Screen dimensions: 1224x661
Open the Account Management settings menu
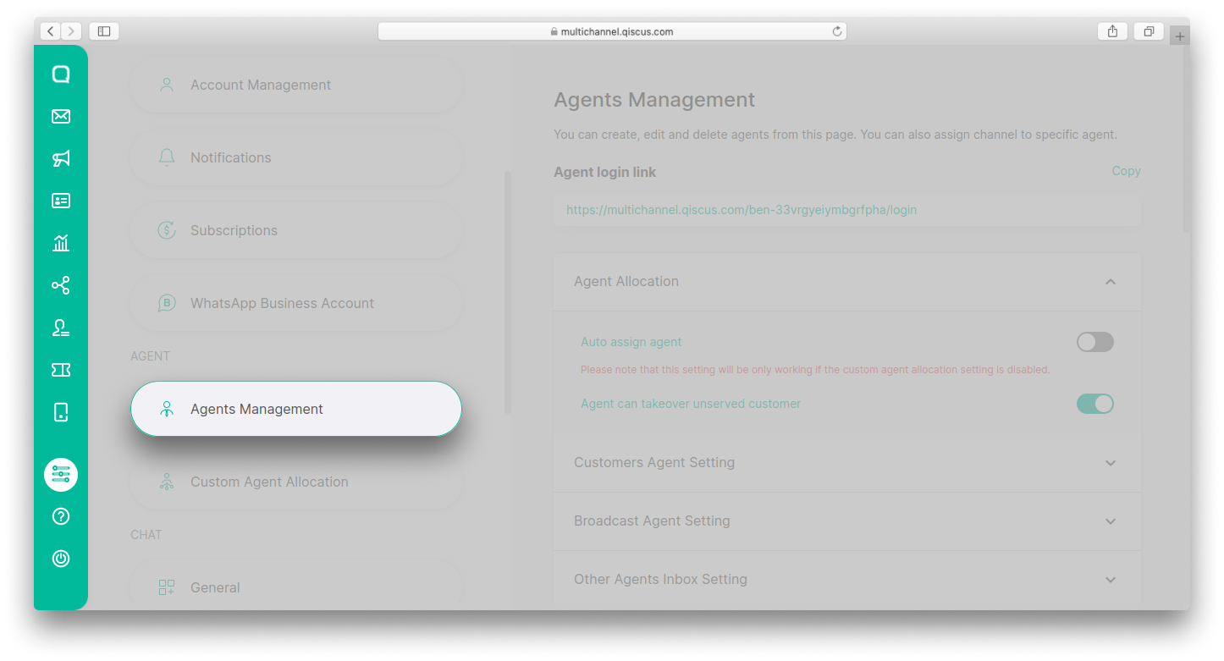tap(296, 85)
